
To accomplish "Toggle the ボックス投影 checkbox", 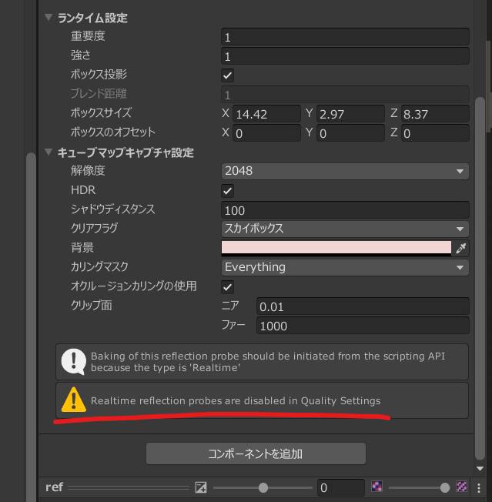I will [228, 75].
